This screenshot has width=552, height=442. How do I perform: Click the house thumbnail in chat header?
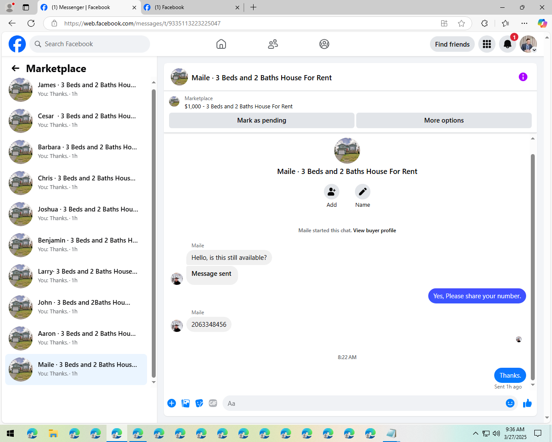click(179, 77)
